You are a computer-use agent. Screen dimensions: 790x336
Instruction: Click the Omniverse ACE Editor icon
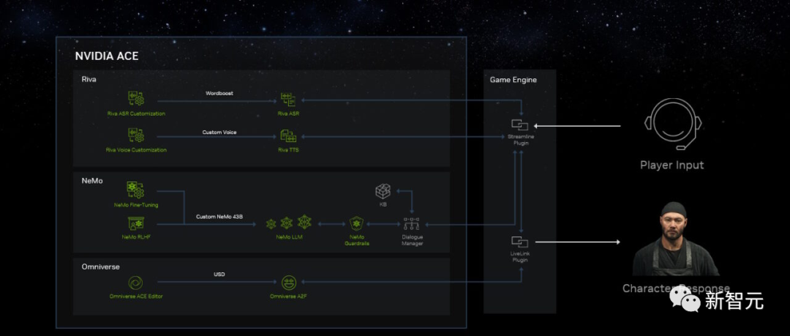[135, 283]
